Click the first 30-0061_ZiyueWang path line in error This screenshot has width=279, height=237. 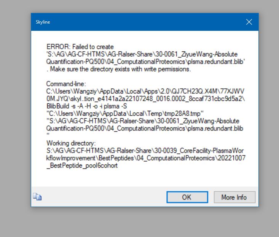click(x=142, y=54)
